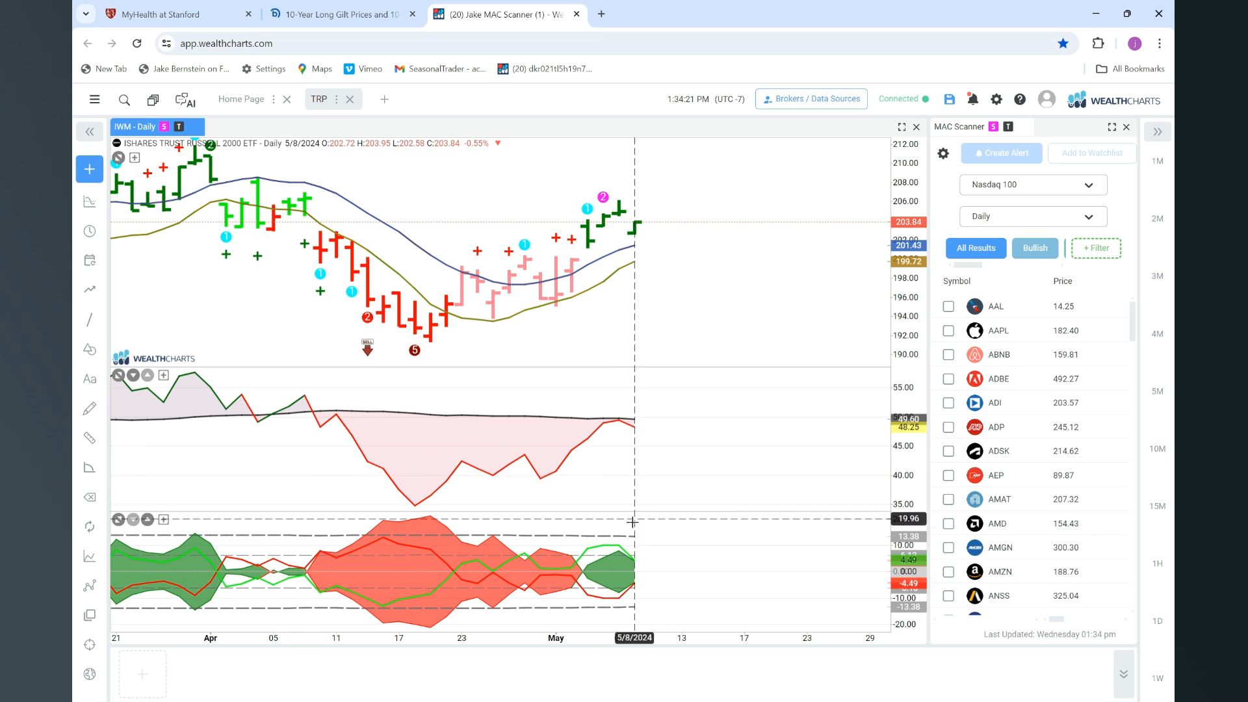The width and height of the screenshot is (1248, 702).
Task: Click the refresh sync tool in sidebar
Action: click(90, 526)
